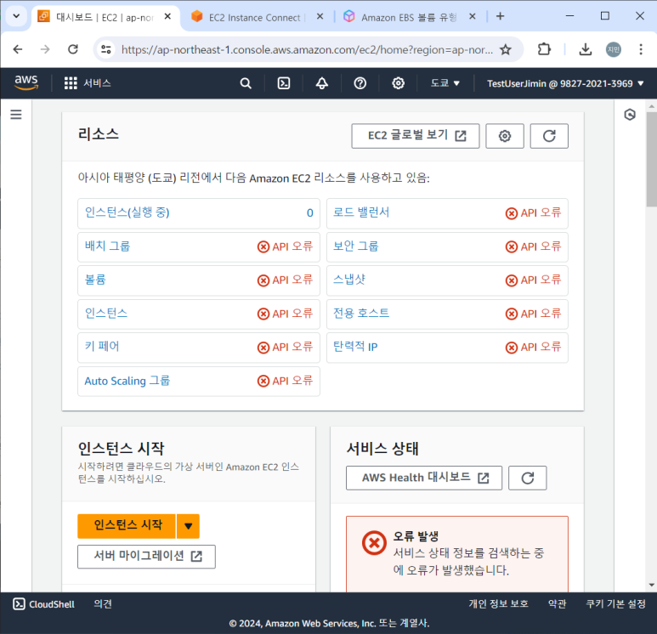Go back in the browser

tap(18, 49)
